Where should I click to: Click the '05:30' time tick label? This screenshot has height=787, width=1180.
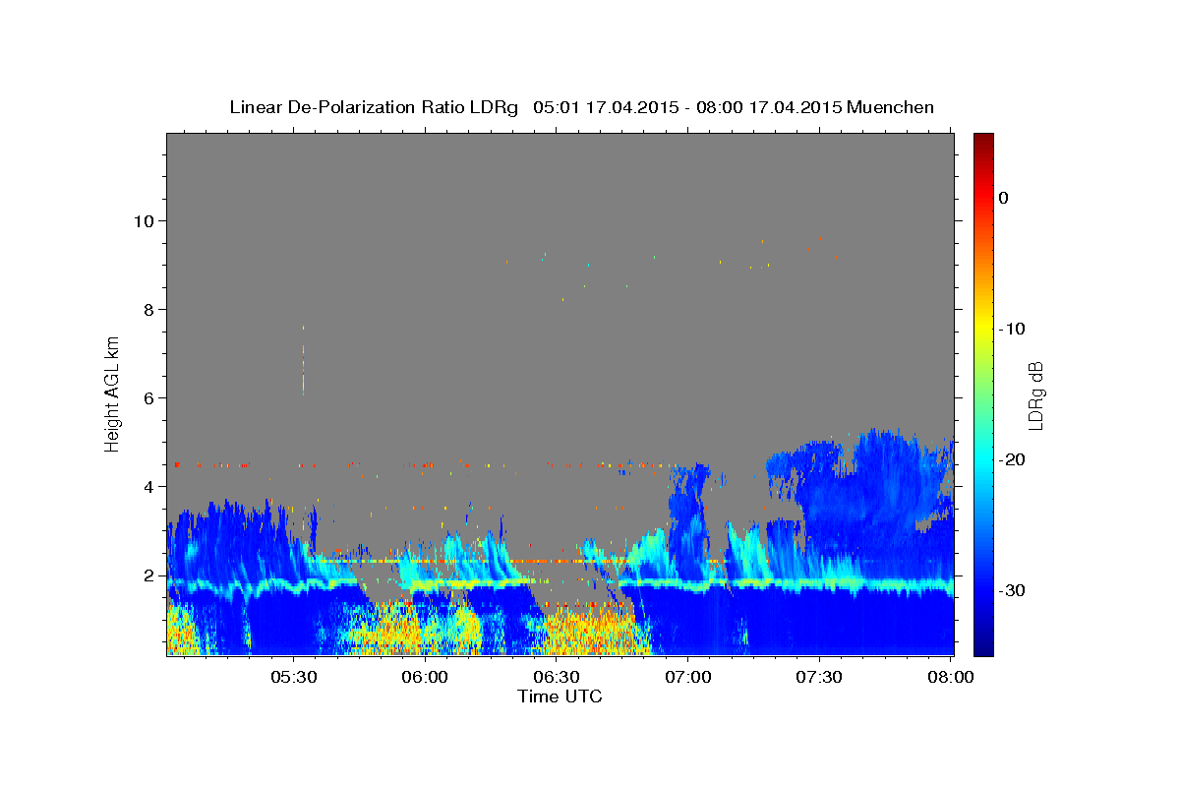click(x=293, y=677)
